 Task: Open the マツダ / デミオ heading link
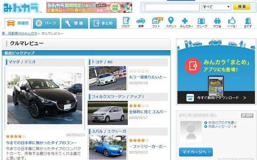click(x=22, y=62)
